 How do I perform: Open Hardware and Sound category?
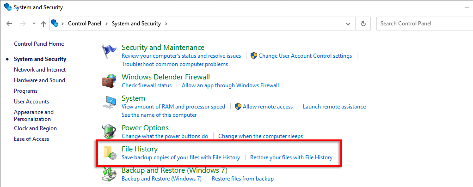click(x=39, y=80)
